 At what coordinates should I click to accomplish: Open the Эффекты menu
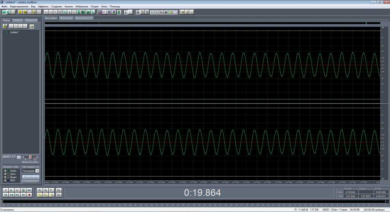click(43, 6)
